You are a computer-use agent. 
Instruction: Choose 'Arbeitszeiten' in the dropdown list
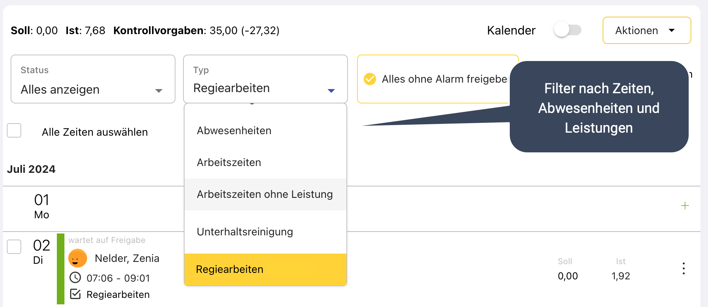(229, 163)
